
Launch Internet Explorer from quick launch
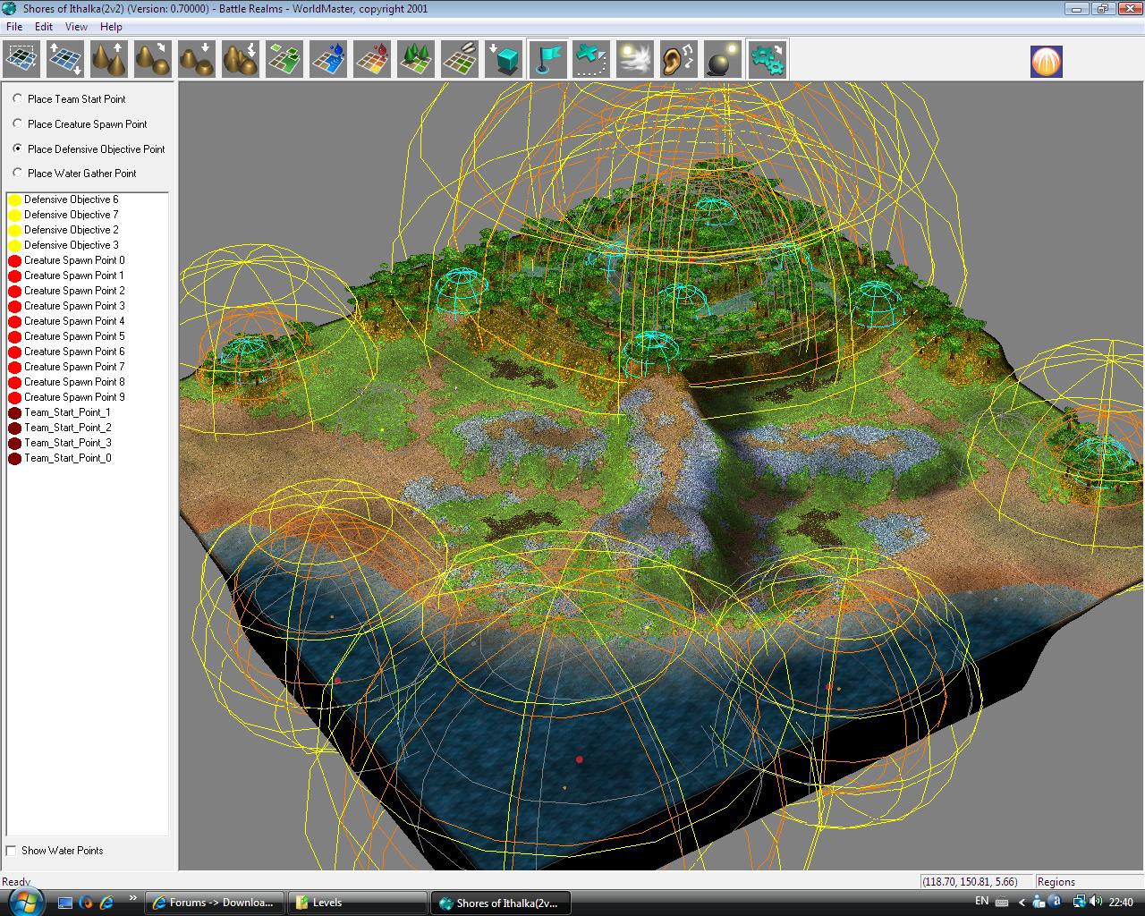[106, 903]
